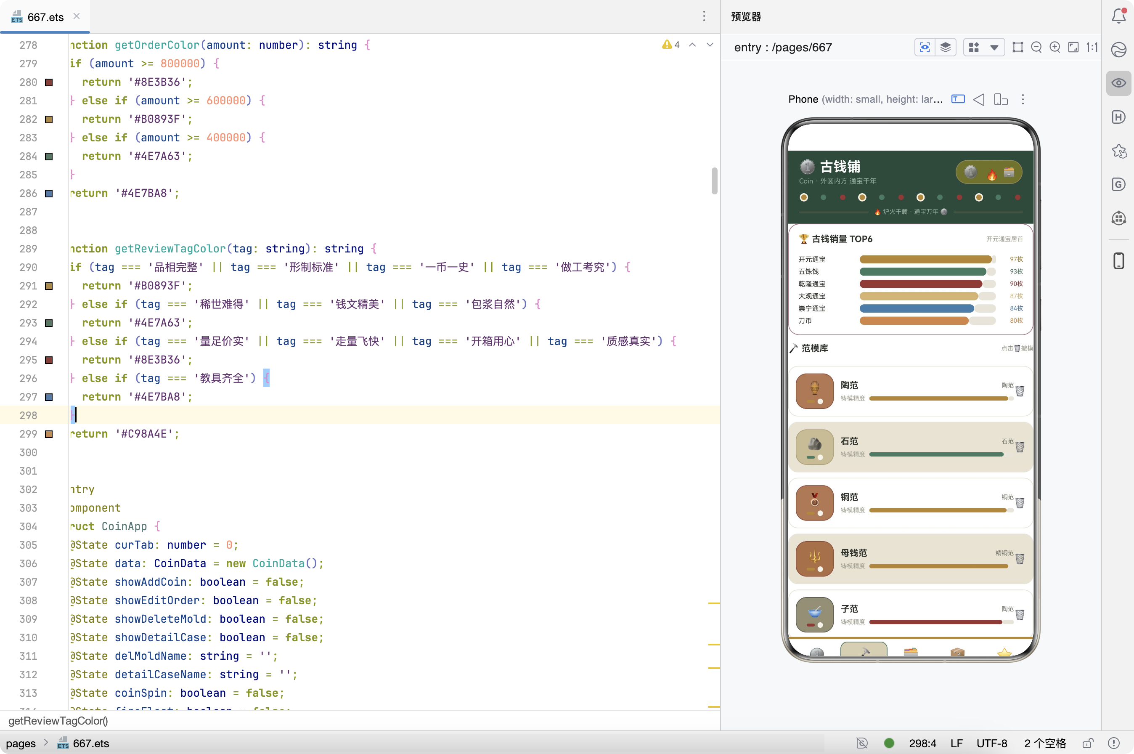
Task: Click the robot assistant icon in right sidebar
Action: [x=1118, y=218]
